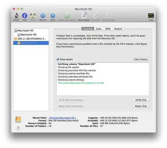Switch to the Erase tab
This screenshot has height=148, width=167.
99,29
